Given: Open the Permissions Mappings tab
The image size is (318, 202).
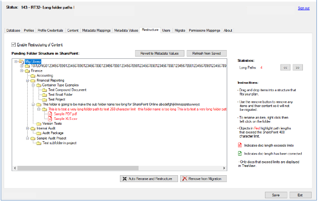Looking at the screenshot, I should coord(204,30).
